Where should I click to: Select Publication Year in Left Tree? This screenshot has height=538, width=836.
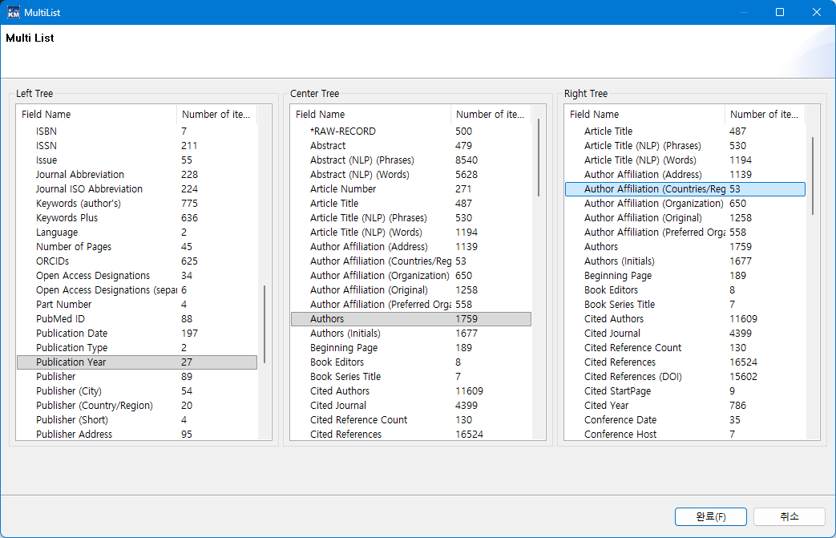(71, 362)
